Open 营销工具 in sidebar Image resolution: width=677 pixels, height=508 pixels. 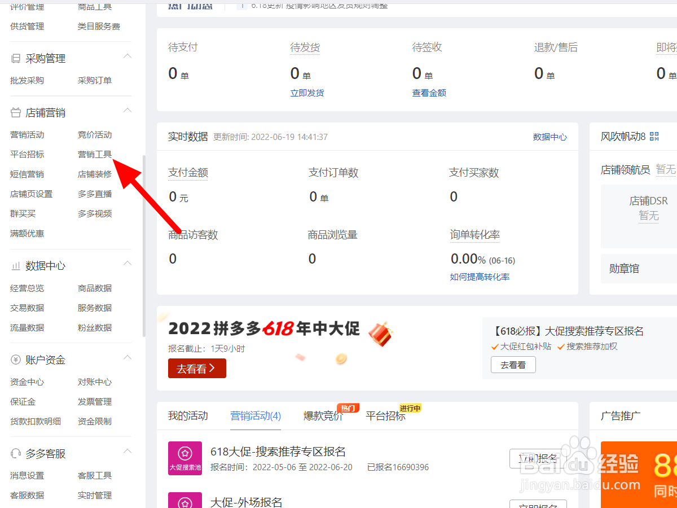[x=95, y=155]
